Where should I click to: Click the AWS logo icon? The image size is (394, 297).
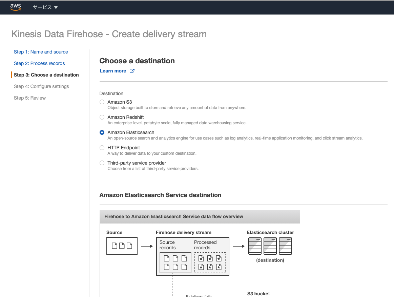16,7
